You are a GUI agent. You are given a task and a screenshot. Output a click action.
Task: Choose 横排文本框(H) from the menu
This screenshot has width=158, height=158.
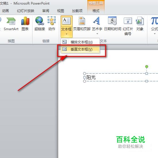click(x=80, y=42)
